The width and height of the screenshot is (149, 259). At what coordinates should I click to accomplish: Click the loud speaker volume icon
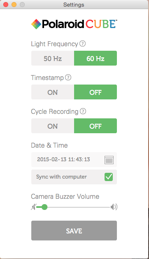[114, 207]
